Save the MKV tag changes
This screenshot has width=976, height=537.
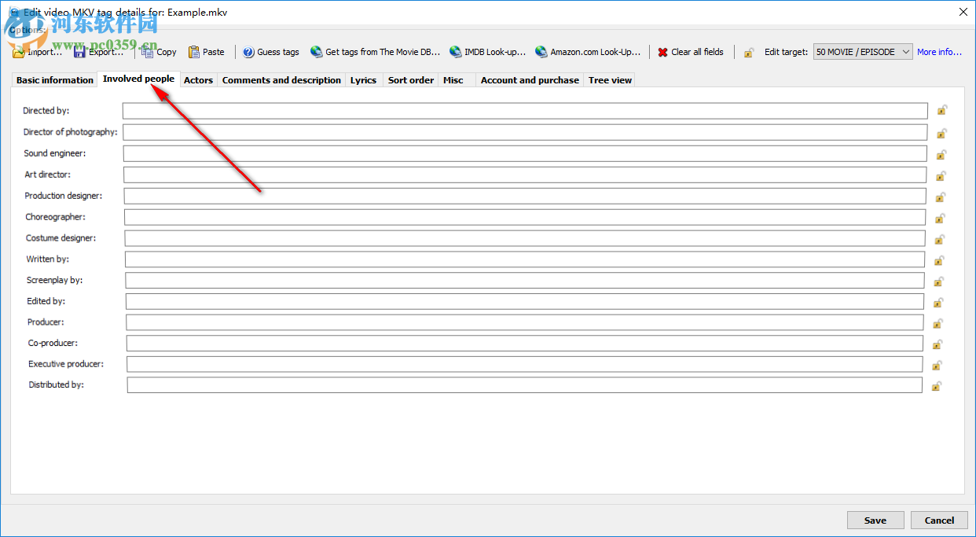875,520
